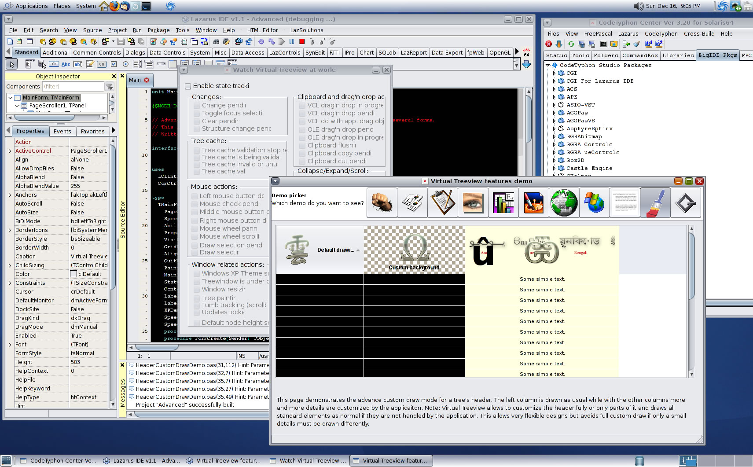Image resolution: width=753 pixels, height=467 pixels.
Task: Launch Firefox from the top panel
Action: tap(114, 6)
